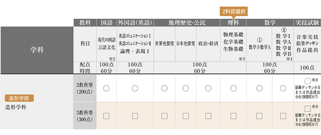Select the circle under 世界史探究 in 2教科型 row
Image resolution: width=321 pixels, height=135 pixels.
pyautogui.click(x=164, y=88)
